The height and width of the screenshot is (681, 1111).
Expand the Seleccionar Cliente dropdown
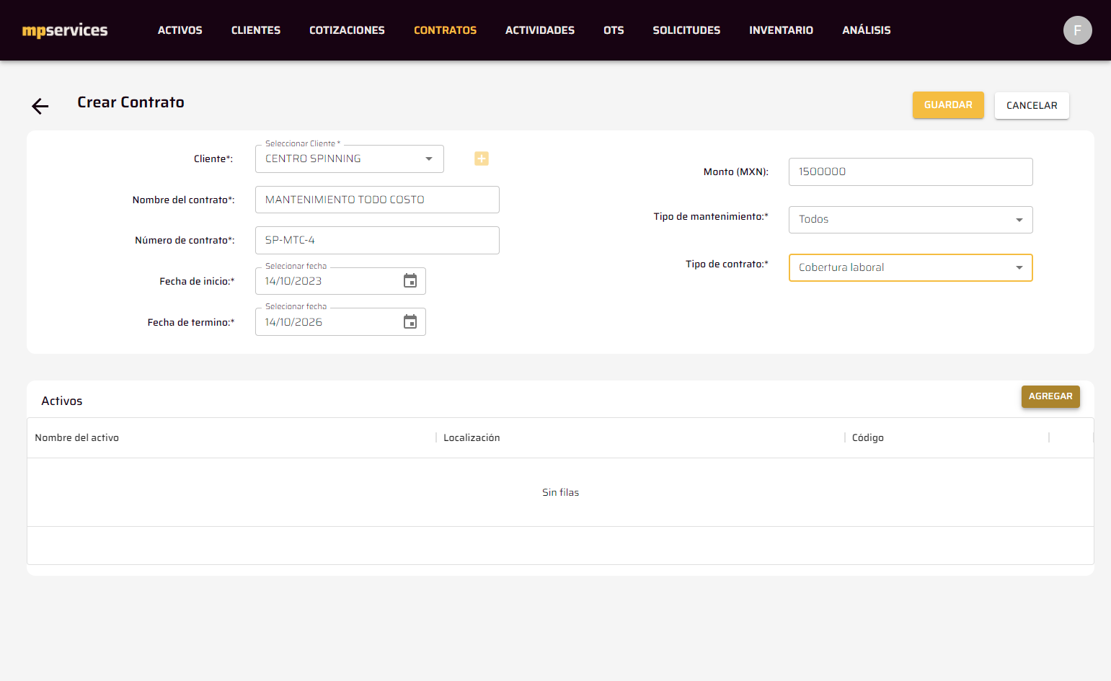(x=350, y=159)
